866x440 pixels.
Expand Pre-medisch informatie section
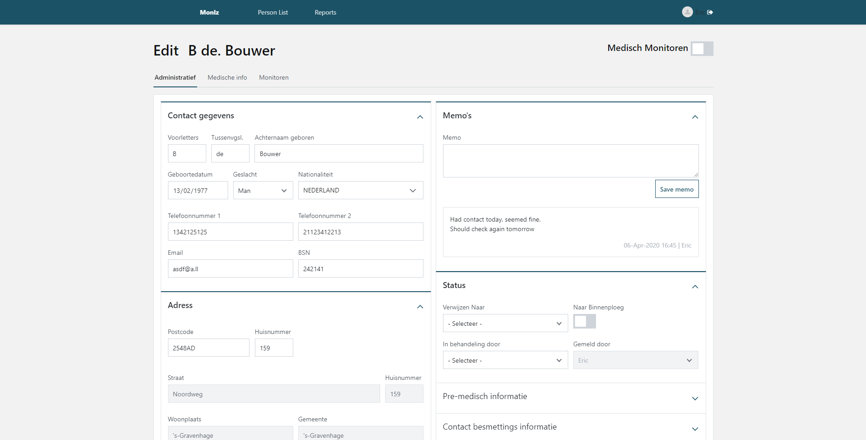point(695,399)
